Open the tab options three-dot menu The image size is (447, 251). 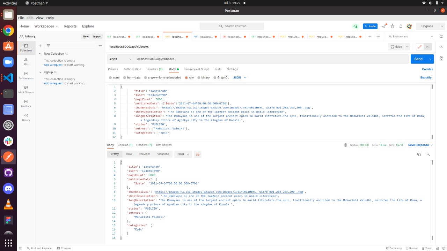pyautogui.click(x=379, y=37)
